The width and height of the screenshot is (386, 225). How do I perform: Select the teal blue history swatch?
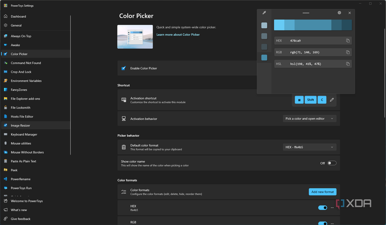(x=264, y=58)
